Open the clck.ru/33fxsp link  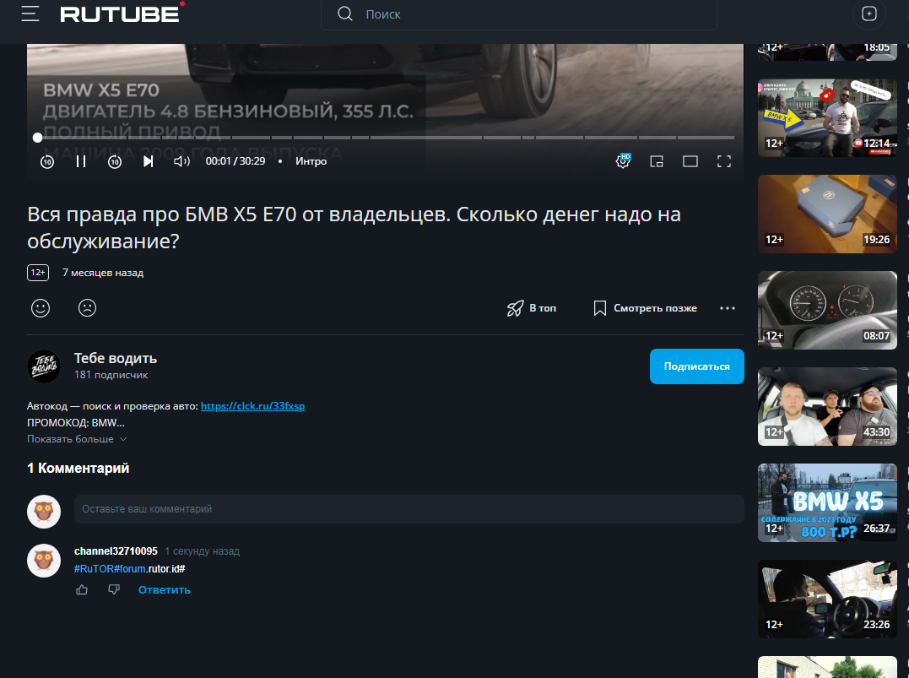[x=252, y=406]
